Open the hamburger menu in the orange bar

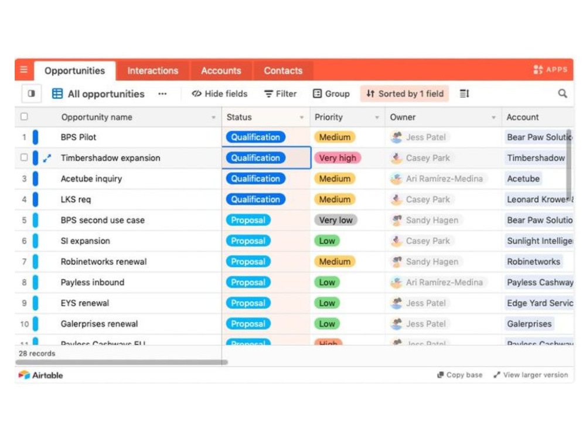[x=23, y=70]
